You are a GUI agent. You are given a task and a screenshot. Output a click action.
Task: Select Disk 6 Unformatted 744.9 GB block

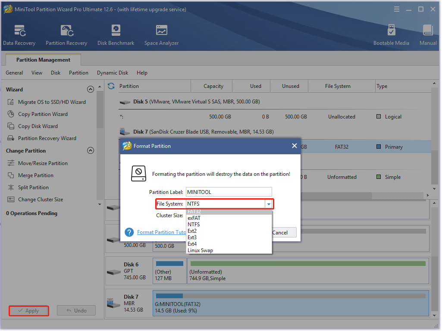pyautogui.click(x=308, y=271)
